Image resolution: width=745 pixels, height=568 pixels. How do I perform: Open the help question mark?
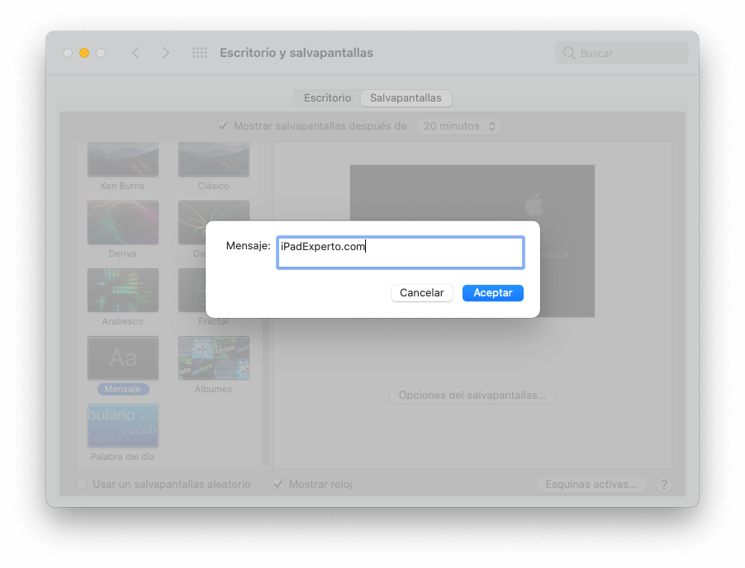[x=663, y=485]
